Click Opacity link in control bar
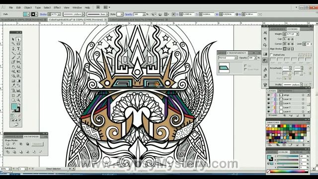 pos(128,14)
